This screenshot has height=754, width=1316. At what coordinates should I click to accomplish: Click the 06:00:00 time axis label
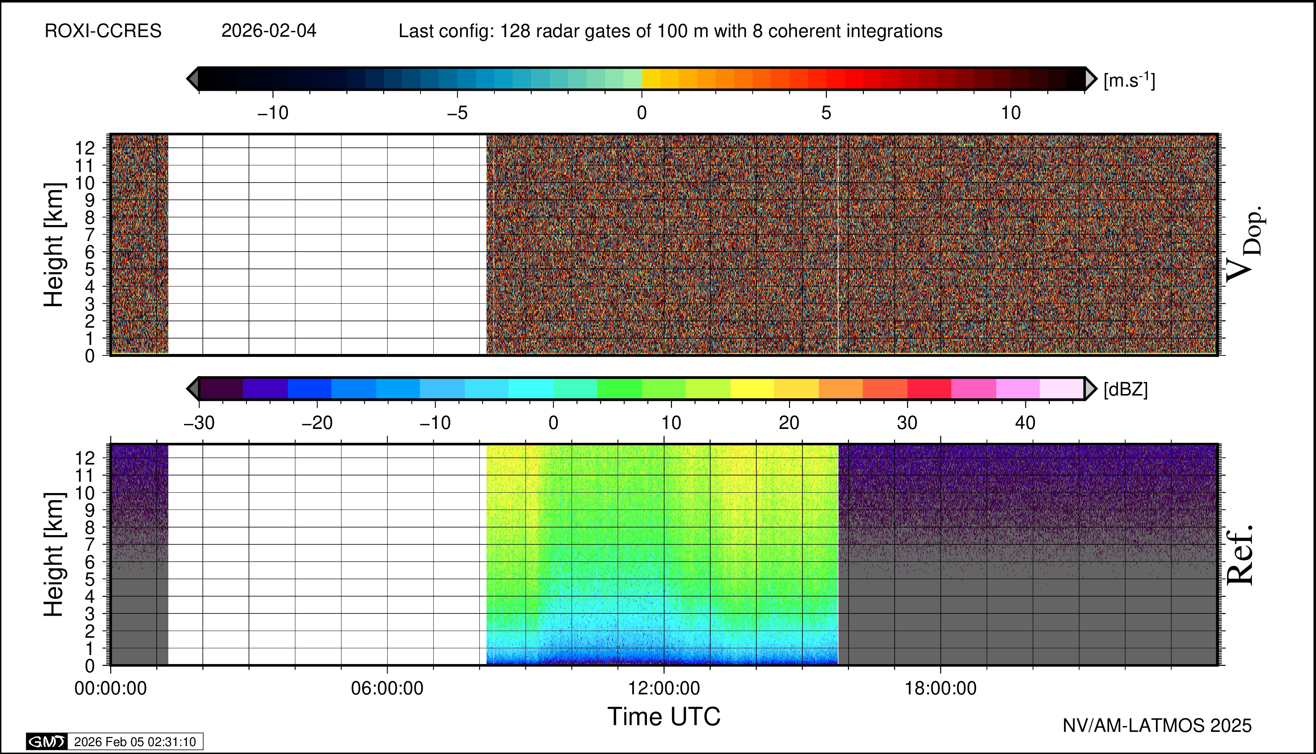(x=387, y=689)
